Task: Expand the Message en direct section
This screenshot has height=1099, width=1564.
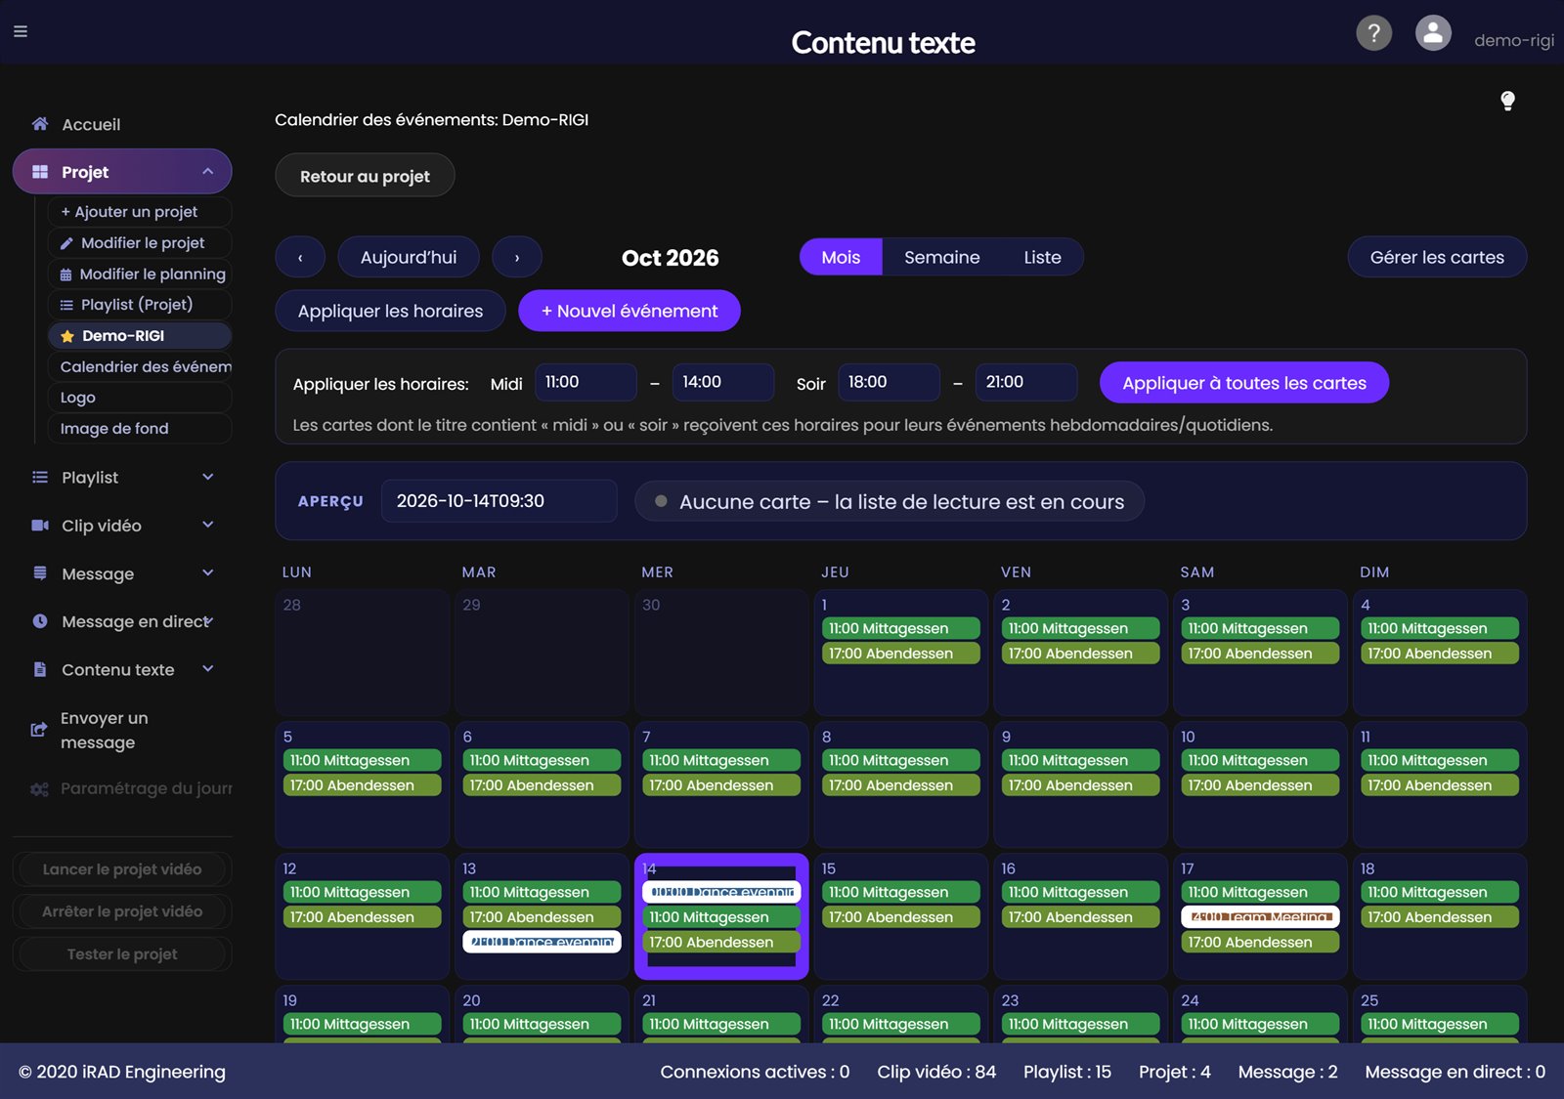Action: coord(209,620)
